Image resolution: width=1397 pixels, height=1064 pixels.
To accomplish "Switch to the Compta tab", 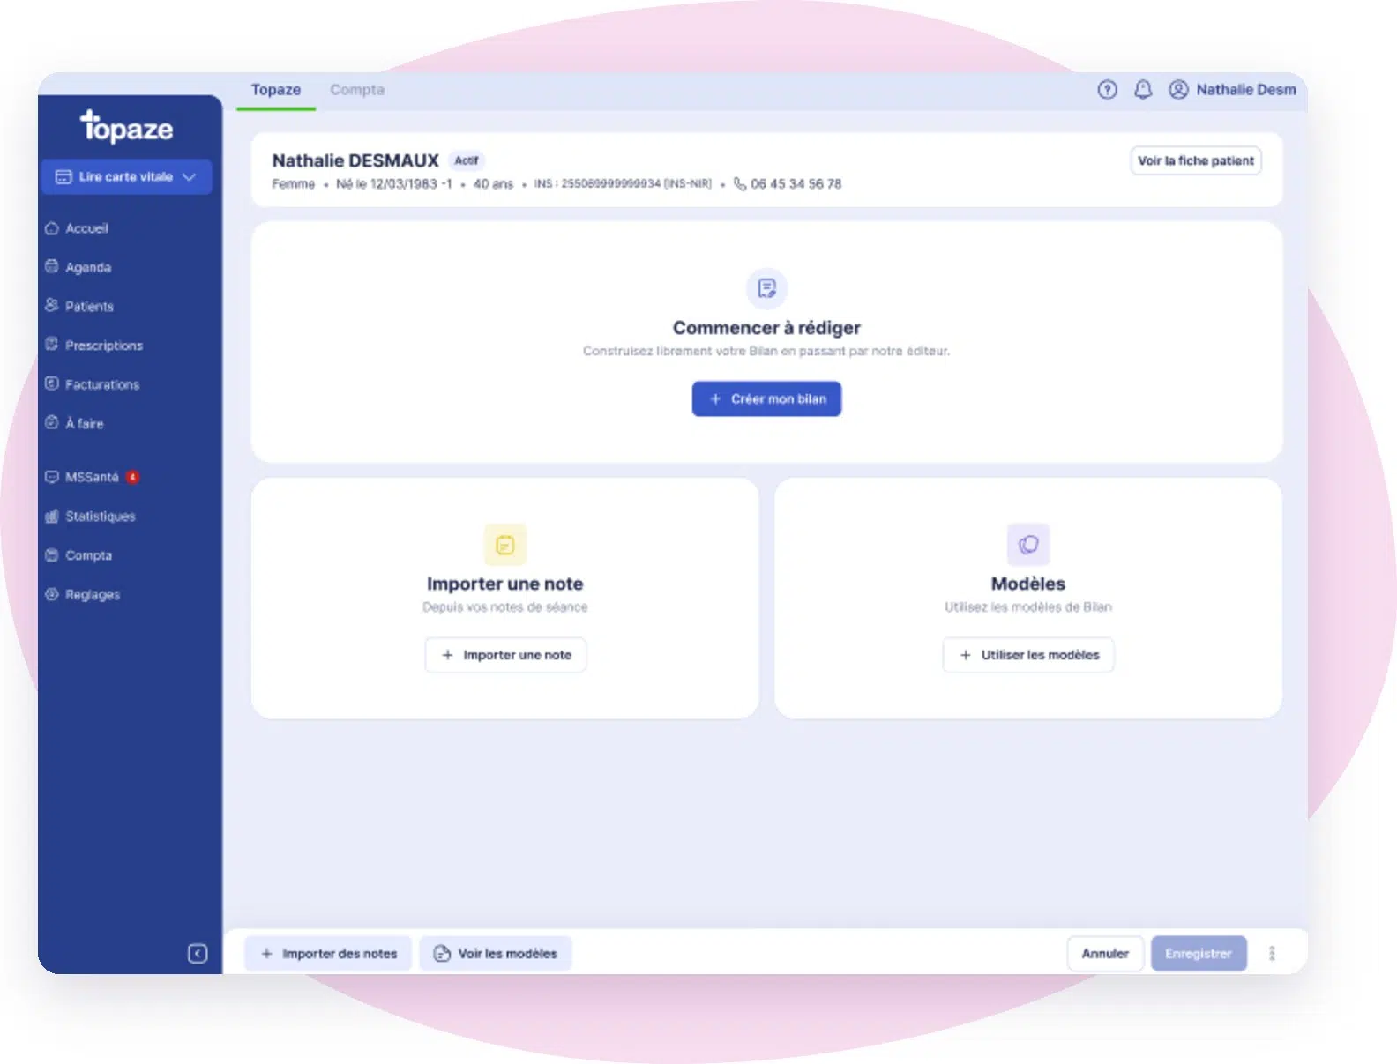I will (x=357, y=90).
